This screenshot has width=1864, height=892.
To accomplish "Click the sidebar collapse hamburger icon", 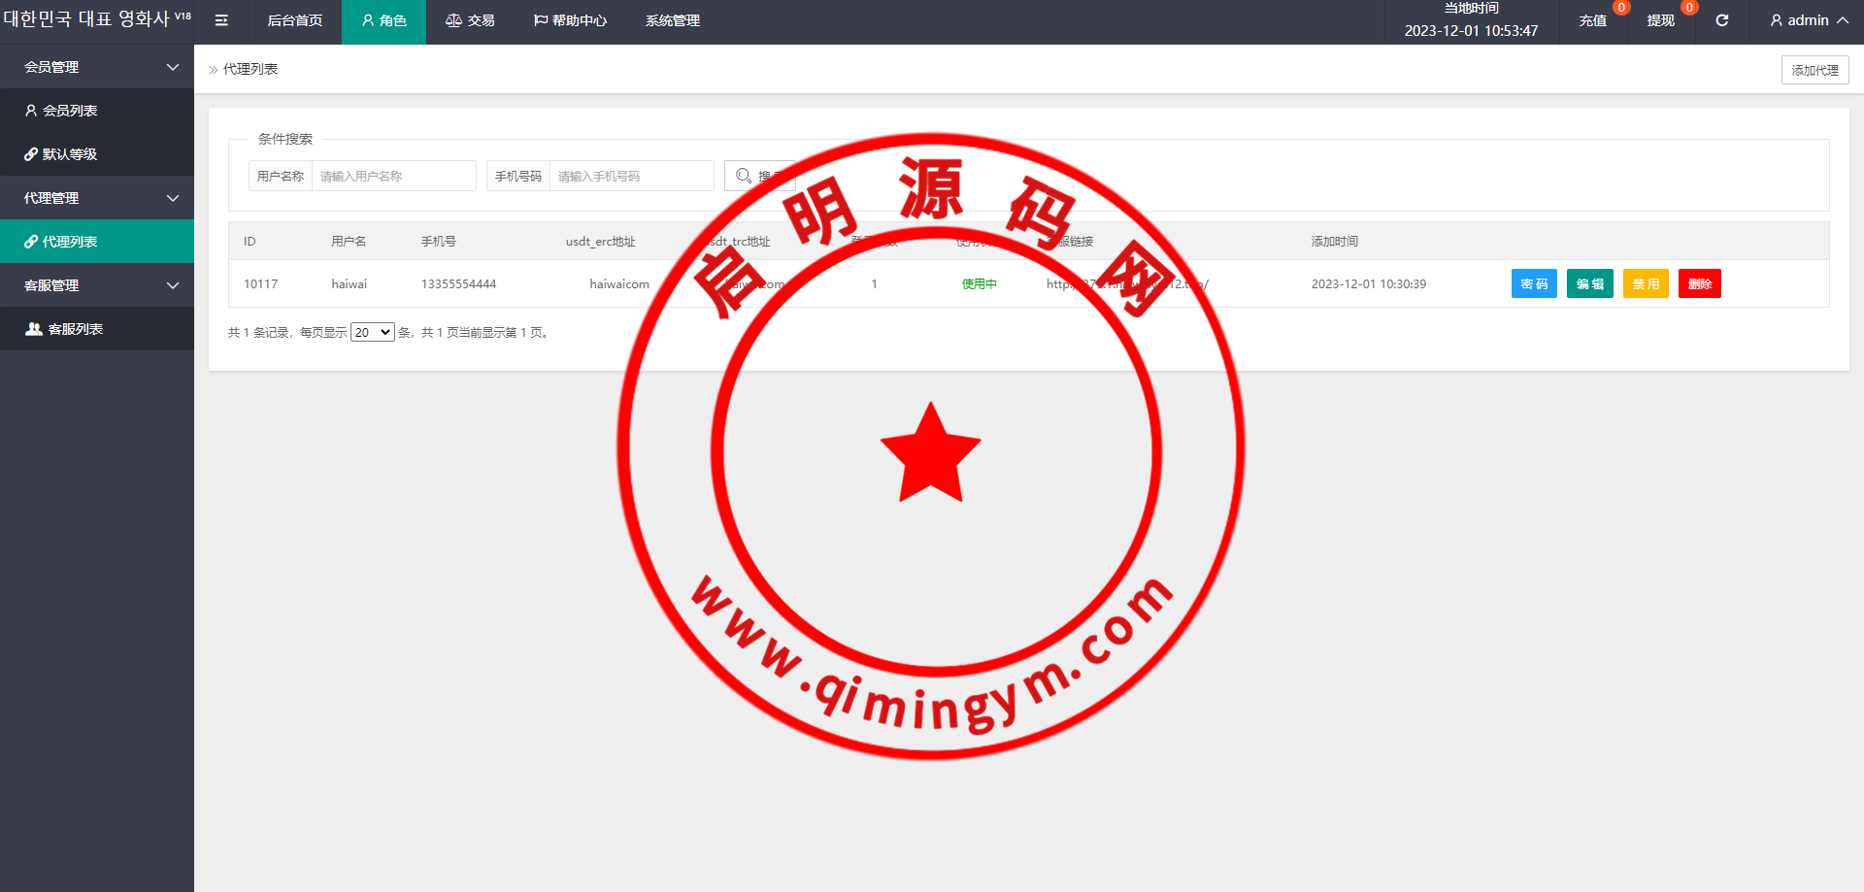I will click(x=221, y=20).
